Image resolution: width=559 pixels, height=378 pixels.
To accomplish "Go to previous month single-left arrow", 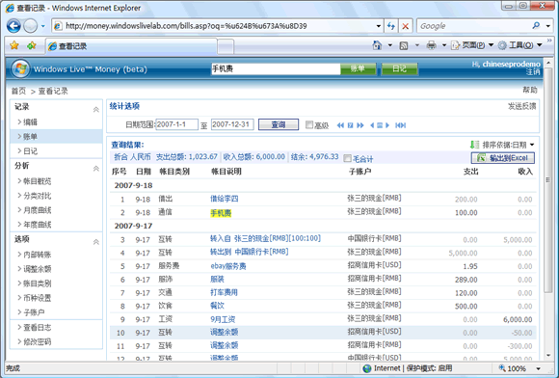I will (x=372, y=125).
